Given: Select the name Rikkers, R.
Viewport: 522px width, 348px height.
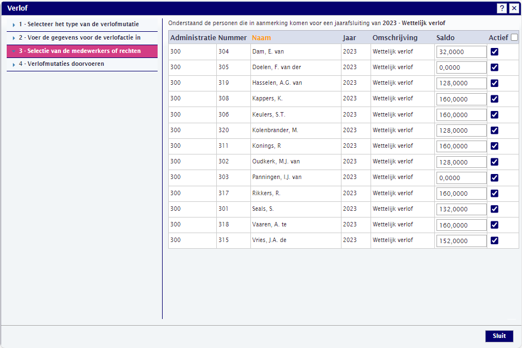Looking at the screenshot, I should click(x=266, y=193).
